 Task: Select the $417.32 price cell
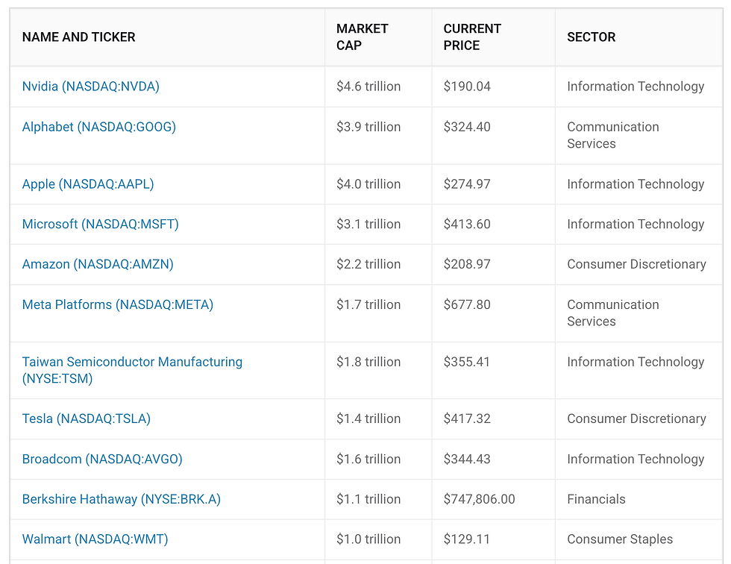(467, 419)
